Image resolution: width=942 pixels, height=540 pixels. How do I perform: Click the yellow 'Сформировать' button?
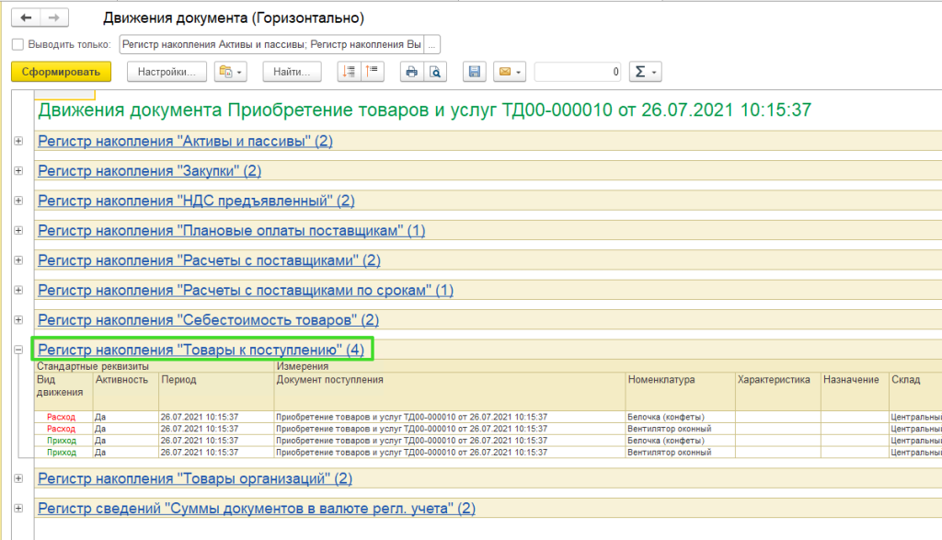point(61,71)
